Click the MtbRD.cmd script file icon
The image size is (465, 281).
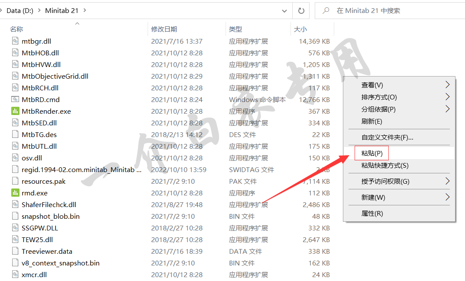coord(15,99)
